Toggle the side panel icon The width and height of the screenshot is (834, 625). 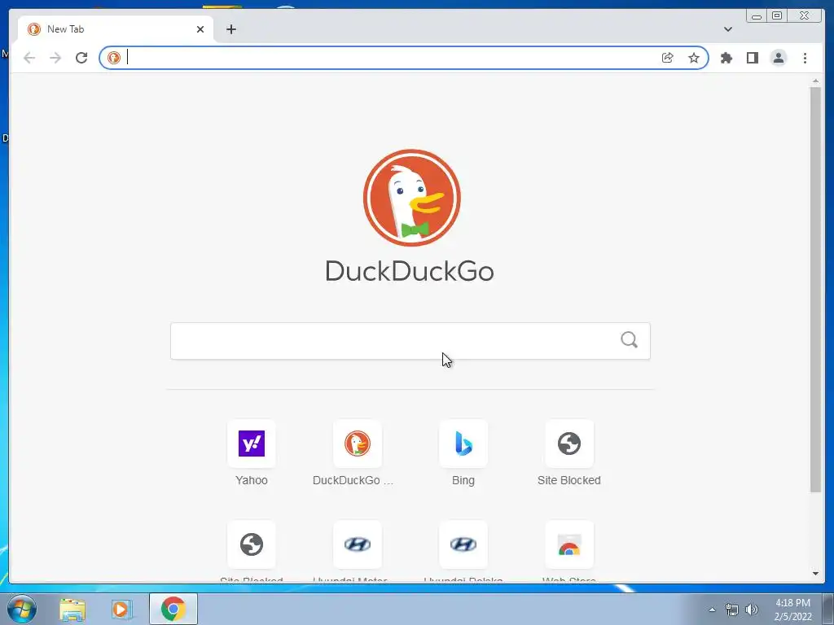coord(752,58)
